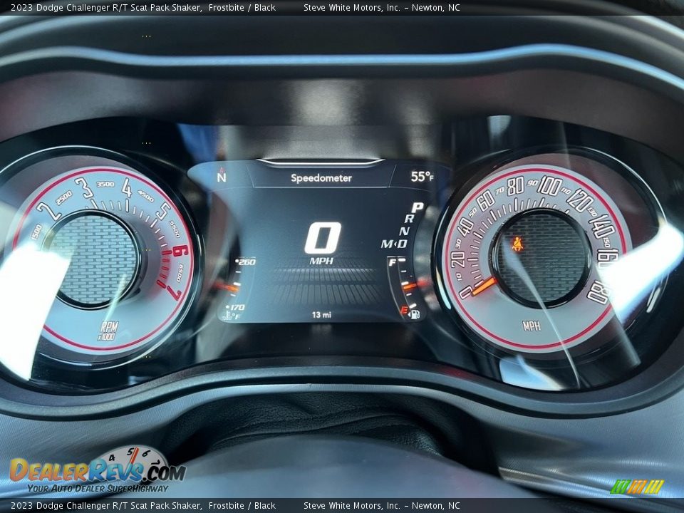Click the 180 mark on the speedometer
Screen dimensions: 684x513
coord(599,291)
